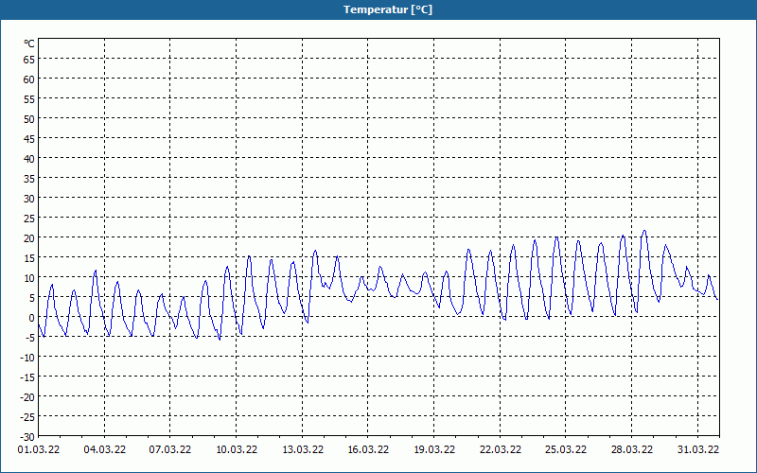The width and height of the screenshot is (757, 473).
Task: Select the 35 axis label
Action: tap(29, 179)
